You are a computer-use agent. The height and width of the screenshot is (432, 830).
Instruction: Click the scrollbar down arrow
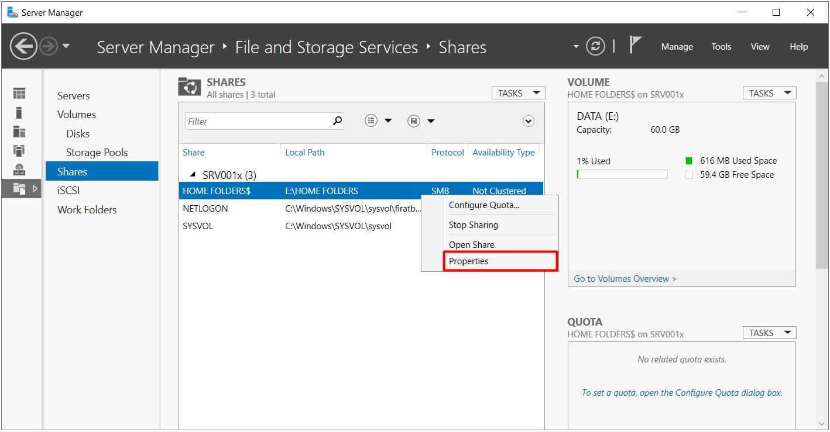coord(821,424)
